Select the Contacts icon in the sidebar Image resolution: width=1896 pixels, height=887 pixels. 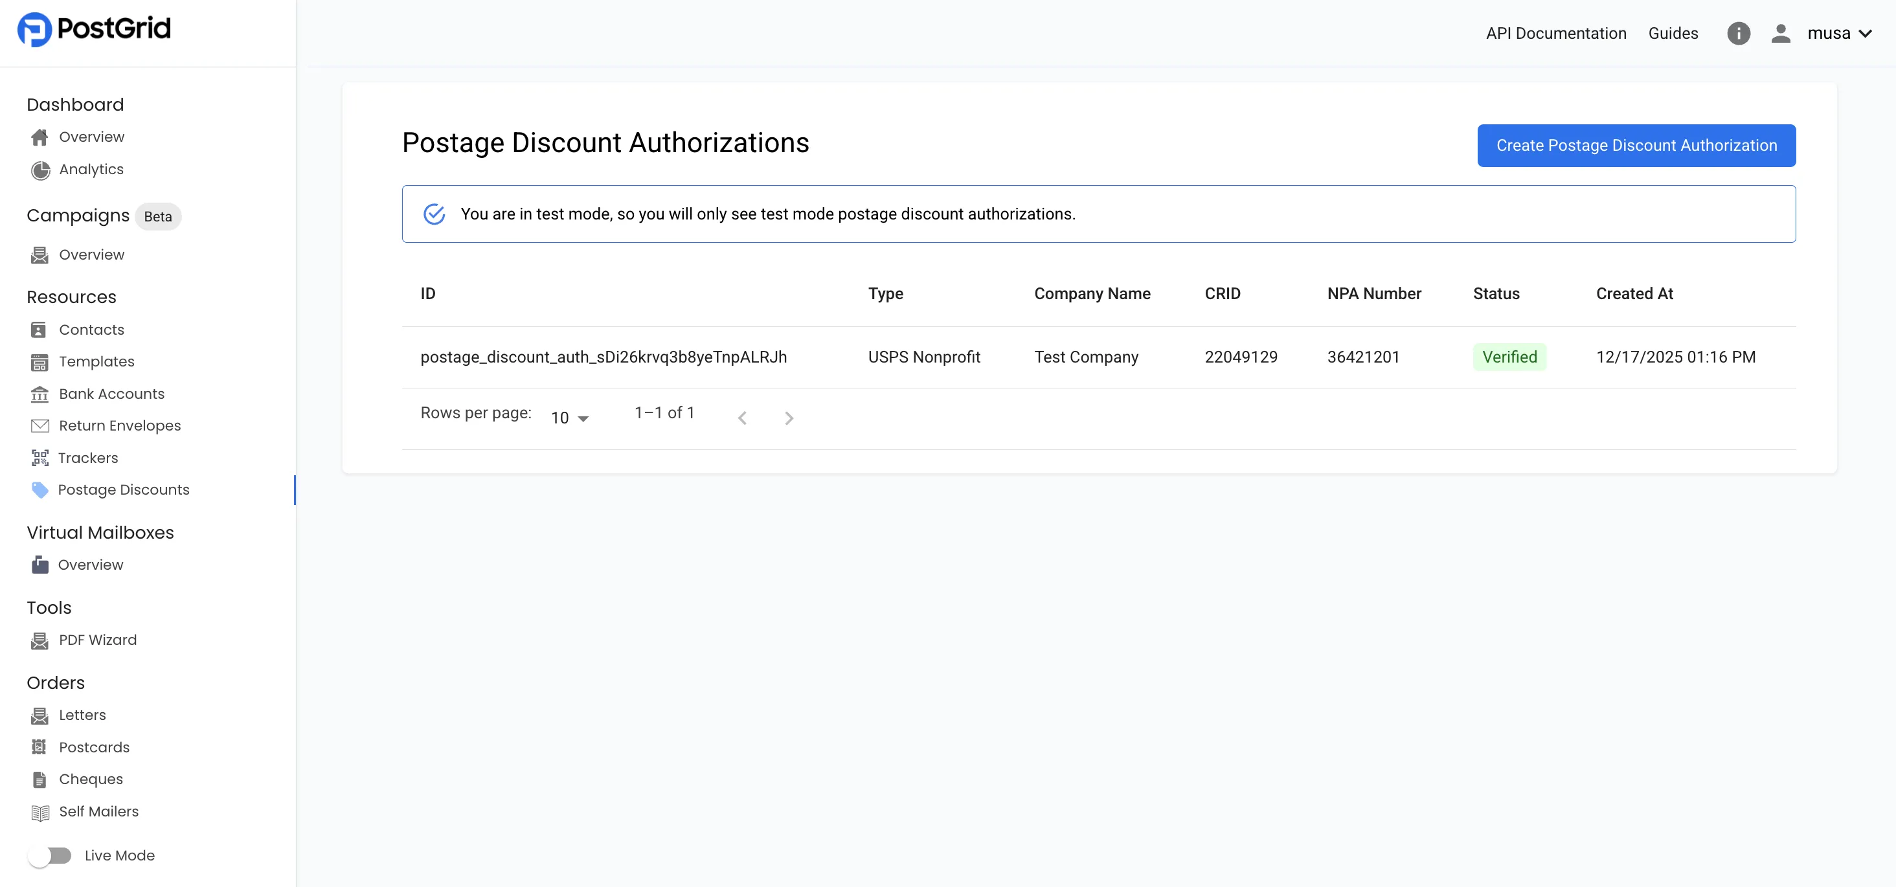tap(41, 330)
